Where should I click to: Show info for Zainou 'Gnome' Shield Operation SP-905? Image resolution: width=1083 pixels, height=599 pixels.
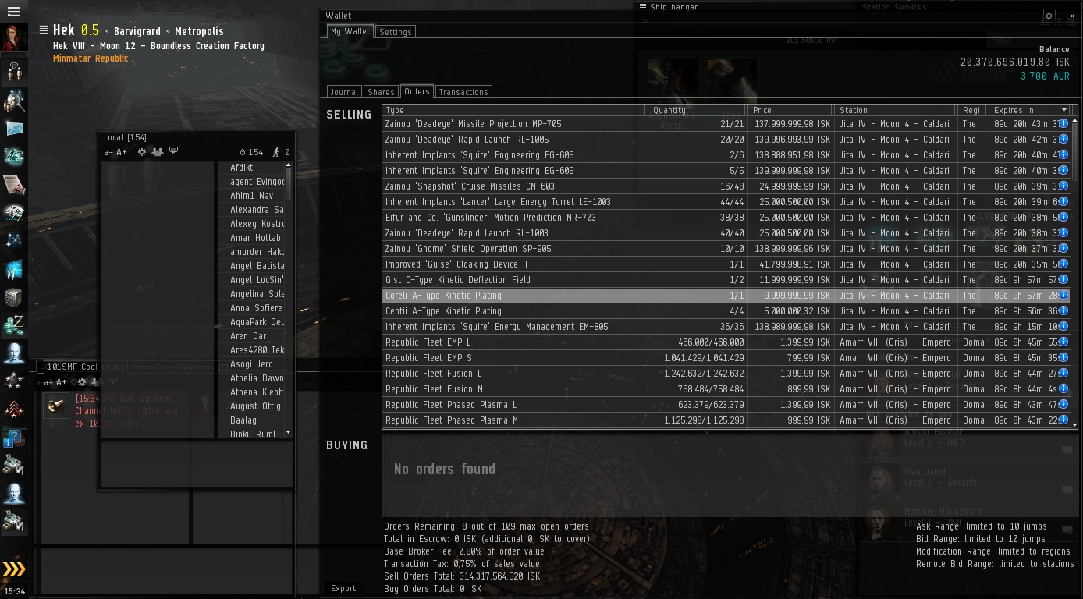(1063, 248)
